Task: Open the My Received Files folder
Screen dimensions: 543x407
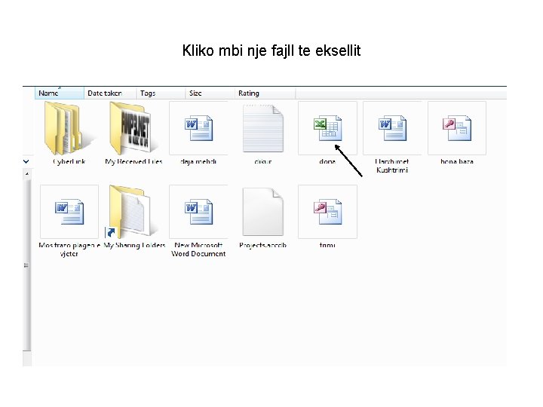Action: [133, 133]
